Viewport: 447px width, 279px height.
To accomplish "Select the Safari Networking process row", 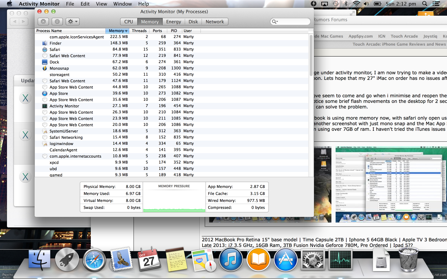I will pos(171,137).
